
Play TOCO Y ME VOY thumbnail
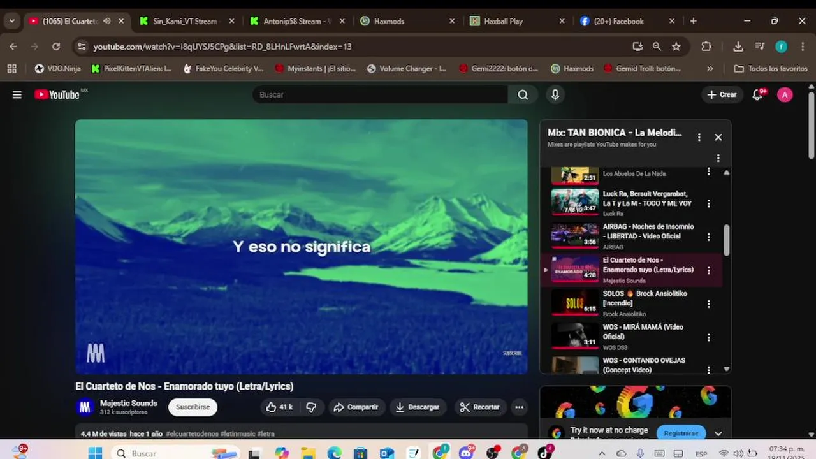pos(575,202)
